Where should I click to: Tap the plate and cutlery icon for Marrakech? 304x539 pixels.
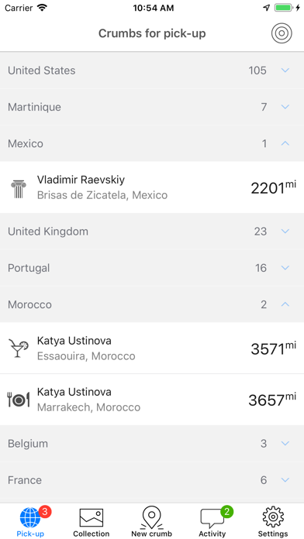pyautogui.click(x=19, y=400)
